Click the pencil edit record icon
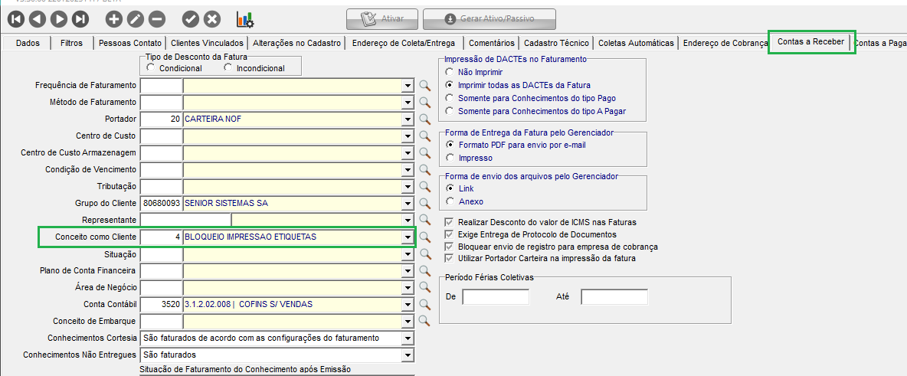 tap(135, 18)
